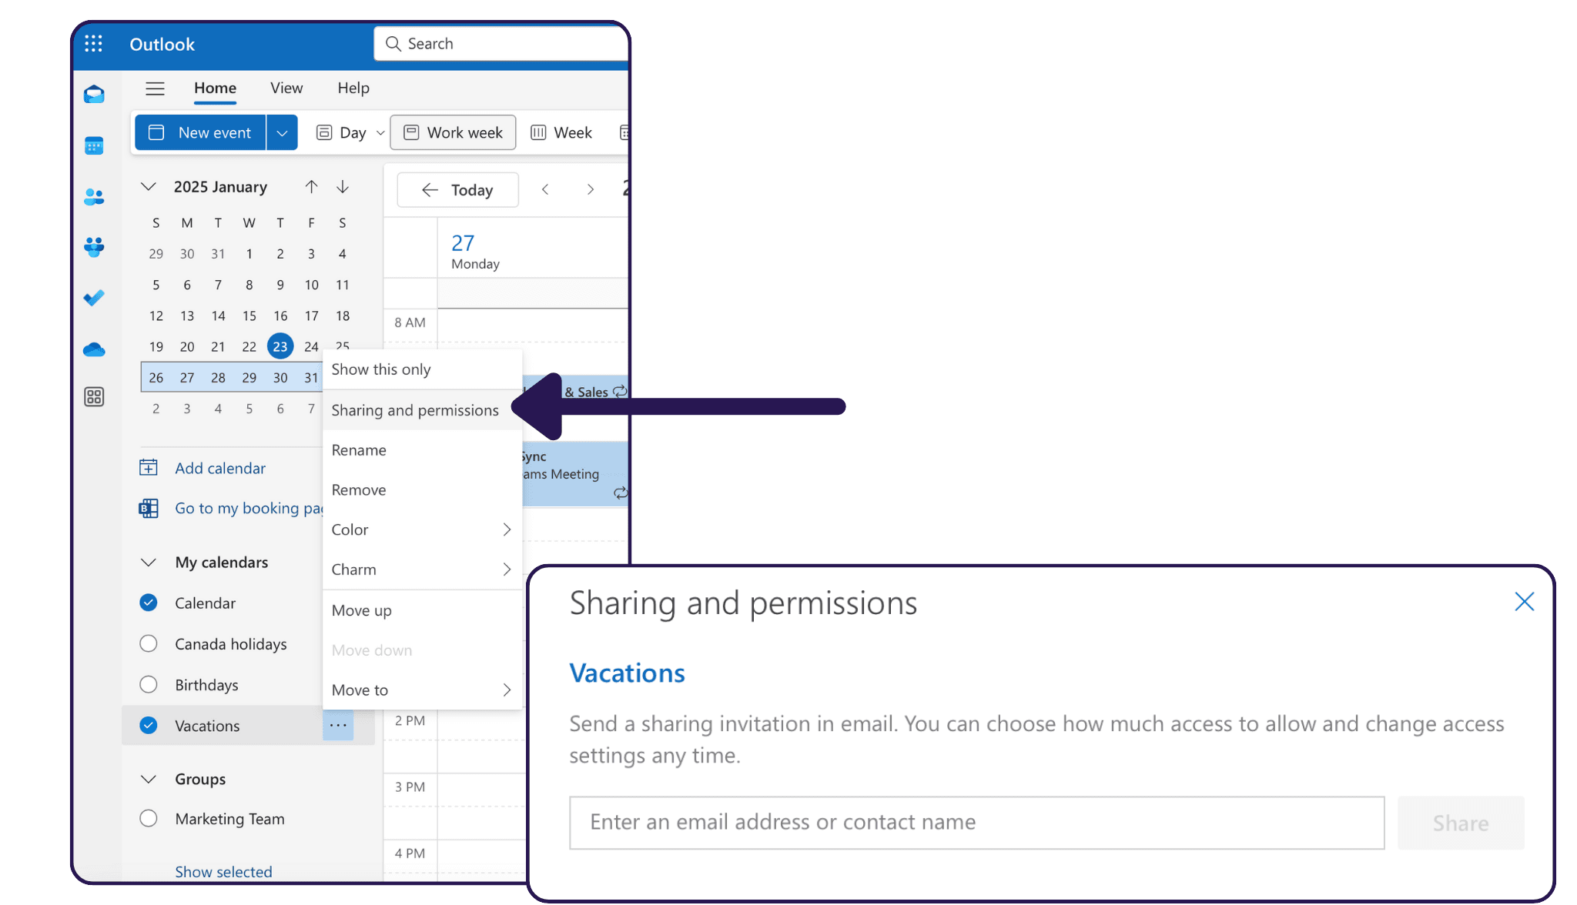Close the Sharing and permissions dialog

[x=1524, y=602]
